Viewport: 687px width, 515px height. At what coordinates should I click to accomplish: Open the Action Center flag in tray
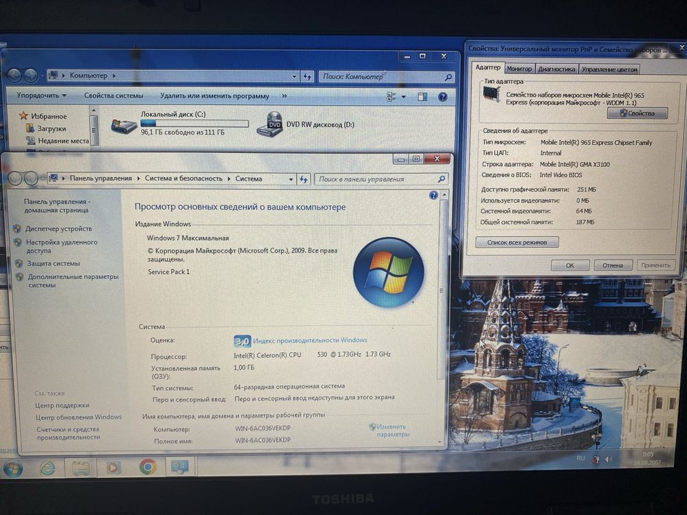[596, 459]
